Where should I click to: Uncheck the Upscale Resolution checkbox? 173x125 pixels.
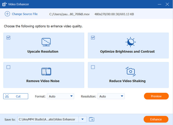pyautogui.click(x=8, y=38)
